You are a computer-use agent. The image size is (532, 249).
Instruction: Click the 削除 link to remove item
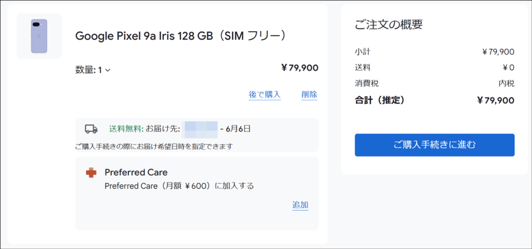pos(309,95)
